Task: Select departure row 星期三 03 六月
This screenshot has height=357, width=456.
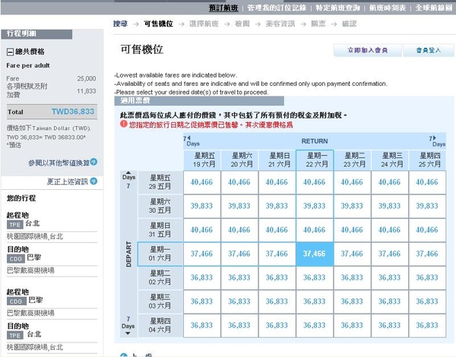Action: point(160,302)
